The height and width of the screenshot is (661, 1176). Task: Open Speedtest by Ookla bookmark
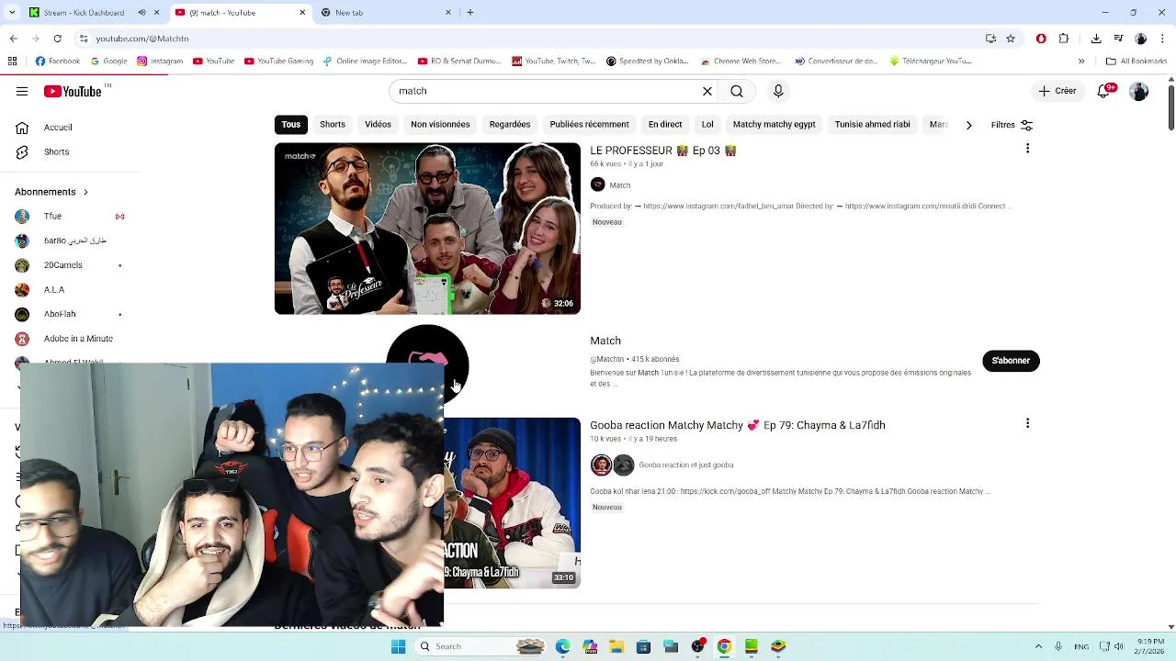[x=647, y=62]
